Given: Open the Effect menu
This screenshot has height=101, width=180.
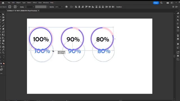Looking at the screenshot, I should click(35, 3).
